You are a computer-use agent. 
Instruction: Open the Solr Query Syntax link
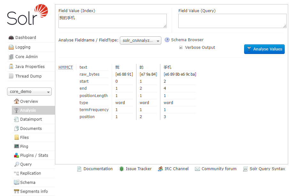pos(267,169)
